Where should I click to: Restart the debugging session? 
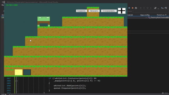click(136, 8)
